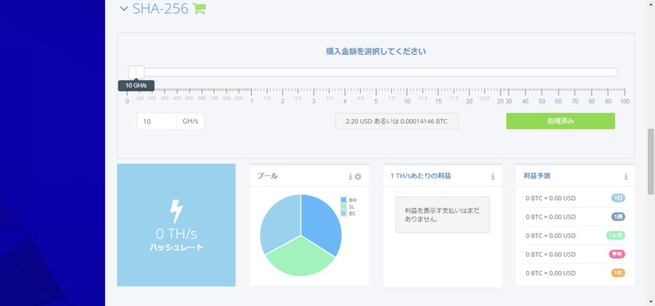Viewport: 655px width, 306px height.
Task: Click the scale mark labeled 50
Action: point(542,102)
